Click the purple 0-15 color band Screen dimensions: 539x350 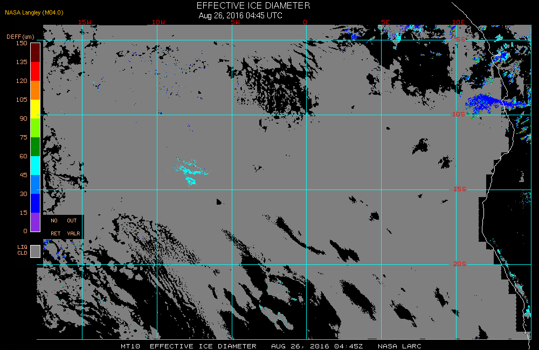pos(36,222)
